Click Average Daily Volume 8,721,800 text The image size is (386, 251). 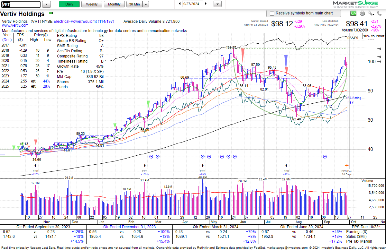coord(152,22)
